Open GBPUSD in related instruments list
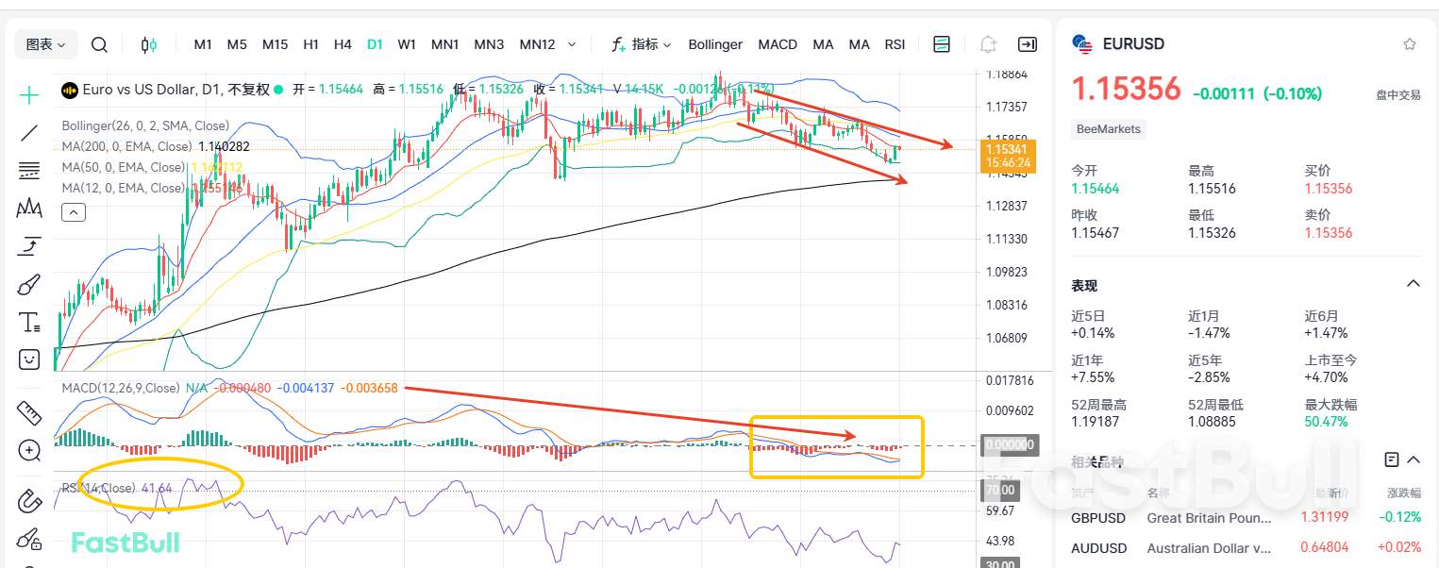 pos(1099,518)
